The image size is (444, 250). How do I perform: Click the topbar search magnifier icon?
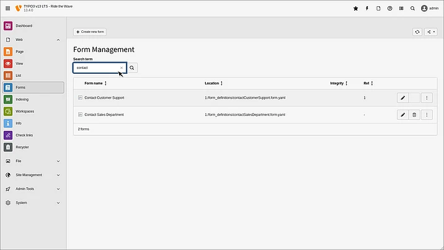click(x=412, y=9)
